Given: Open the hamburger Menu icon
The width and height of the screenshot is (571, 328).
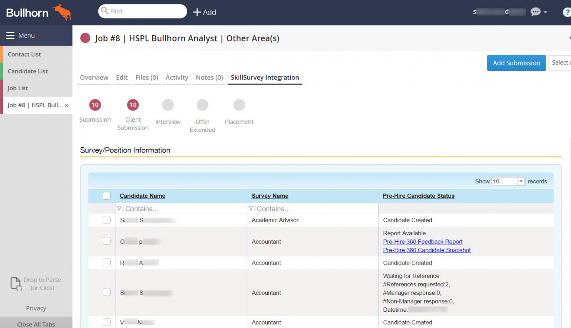Looking at the screenshot, I should pyautogui.click(x=10, y=36).
